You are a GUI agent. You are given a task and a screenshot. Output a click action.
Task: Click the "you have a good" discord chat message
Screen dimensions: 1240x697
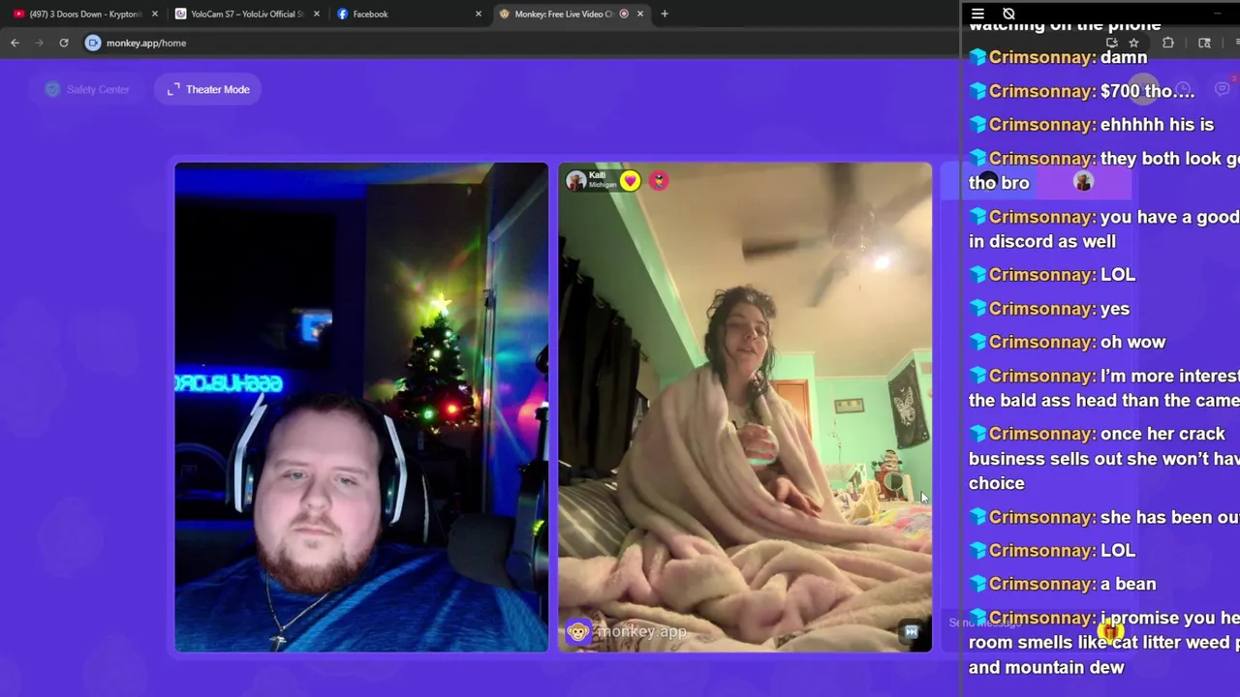click(1104, 228)
